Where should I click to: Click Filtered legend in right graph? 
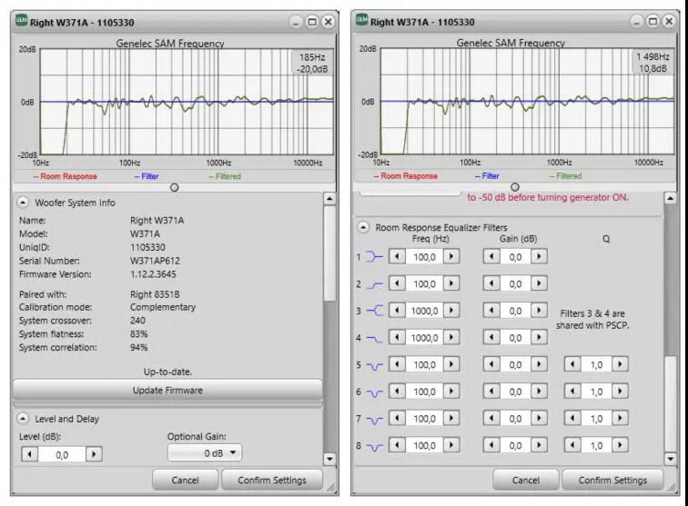click(565, 175)
